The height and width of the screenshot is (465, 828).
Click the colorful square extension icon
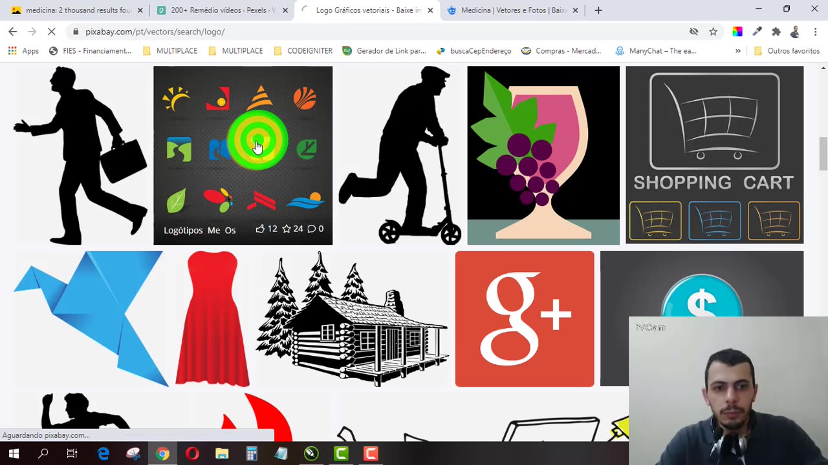[x=737, y=32]
